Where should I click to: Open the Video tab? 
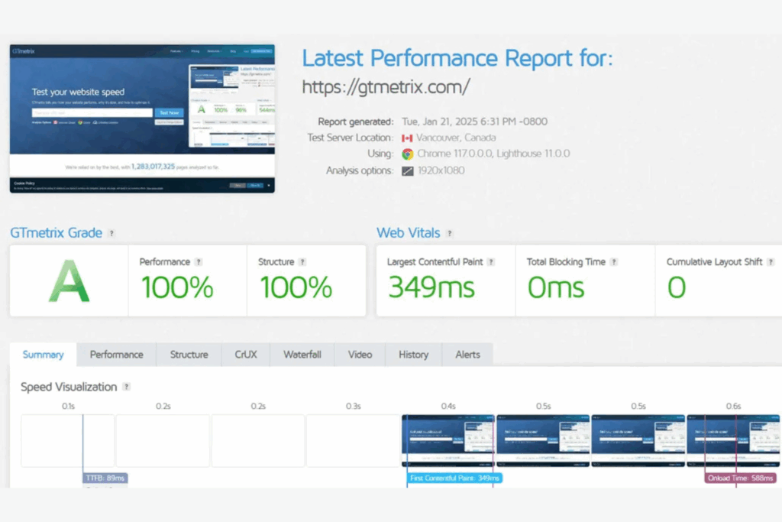pyautogui.click(x=360, y=355)
